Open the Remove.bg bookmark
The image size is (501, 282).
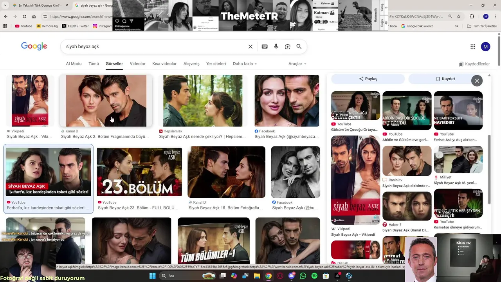[x=47, y=26]
